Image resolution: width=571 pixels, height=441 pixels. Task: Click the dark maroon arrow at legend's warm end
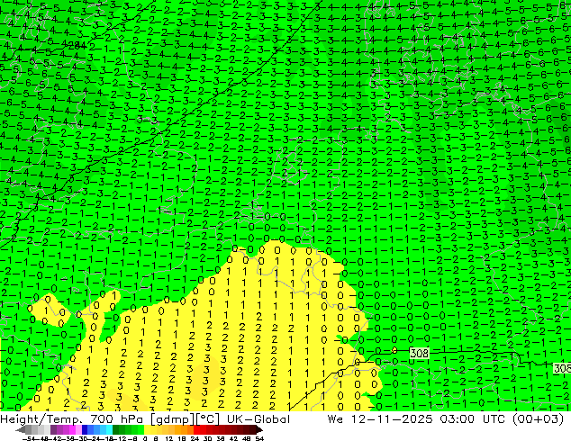(x=258, y=430)
